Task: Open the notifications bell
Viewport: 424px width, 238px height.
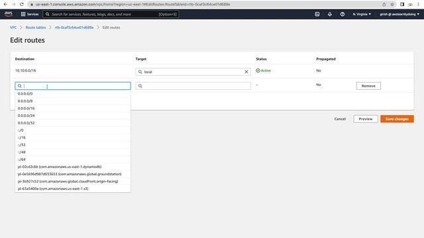Action: [330, 14]
